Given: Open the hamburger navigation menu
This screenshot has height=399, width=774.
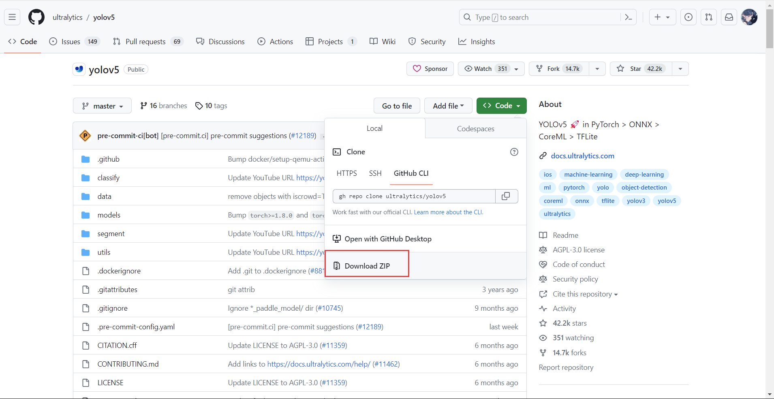Looking at the screenshot, I should (x=12, y=17).
